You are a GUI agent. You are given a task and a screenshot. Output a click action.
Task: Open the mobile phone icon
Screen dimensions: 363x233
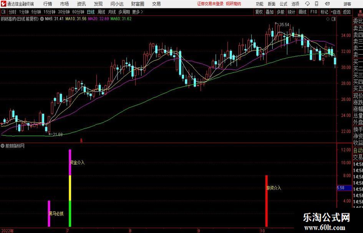[317, 4]
